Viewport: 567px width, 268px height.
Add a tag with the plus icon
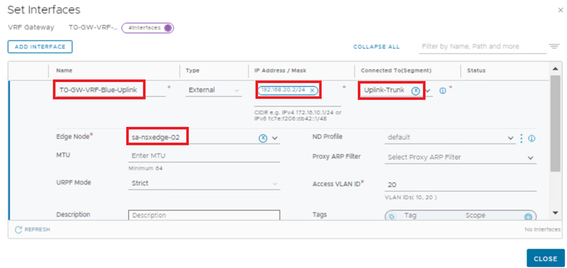pos(528,216)
